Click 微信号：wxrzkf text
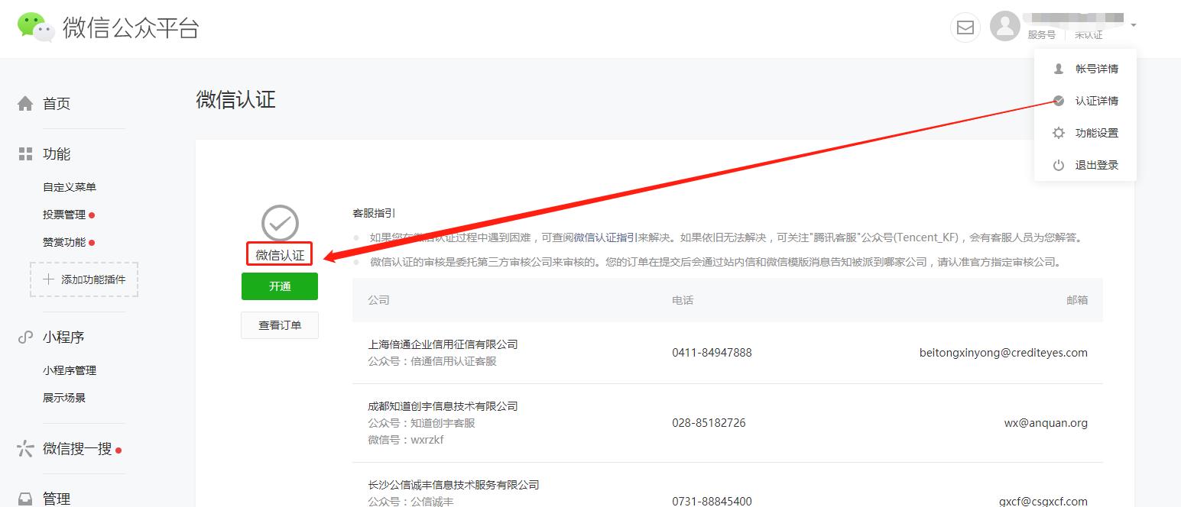The height and width of the screenshot is (507, 1181). pos(406,441)
